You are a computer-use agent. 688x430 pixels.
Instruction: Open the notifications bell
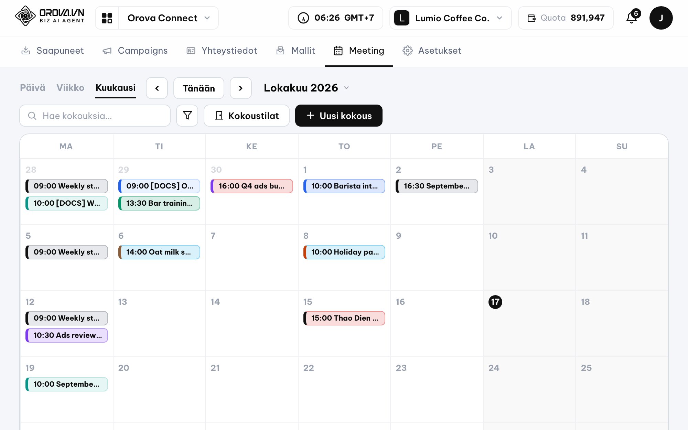[x=632, y=18]
